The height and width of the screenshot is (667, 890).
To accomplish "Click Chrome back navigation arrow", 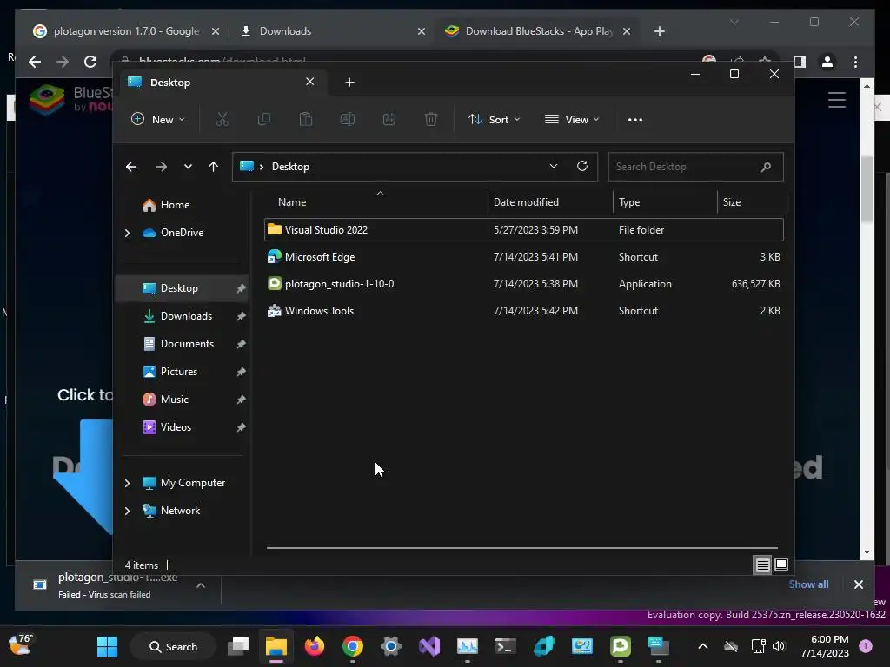I will coord(35,62).
